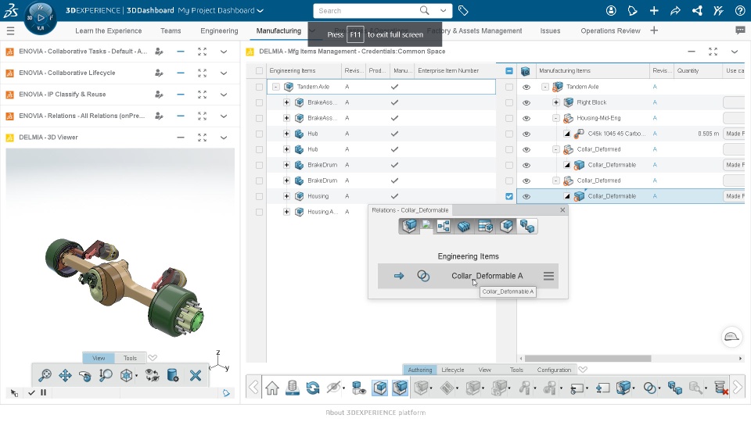
Task: Expand the BrakeDrum row above Housing
Action: pos(286,181)
